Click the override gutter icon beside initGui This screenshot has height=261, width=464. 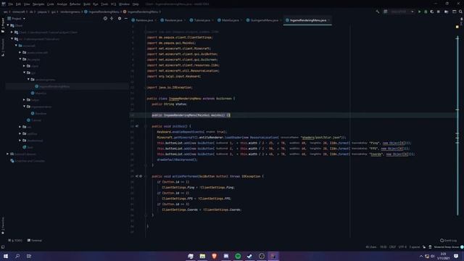[137, 126]
